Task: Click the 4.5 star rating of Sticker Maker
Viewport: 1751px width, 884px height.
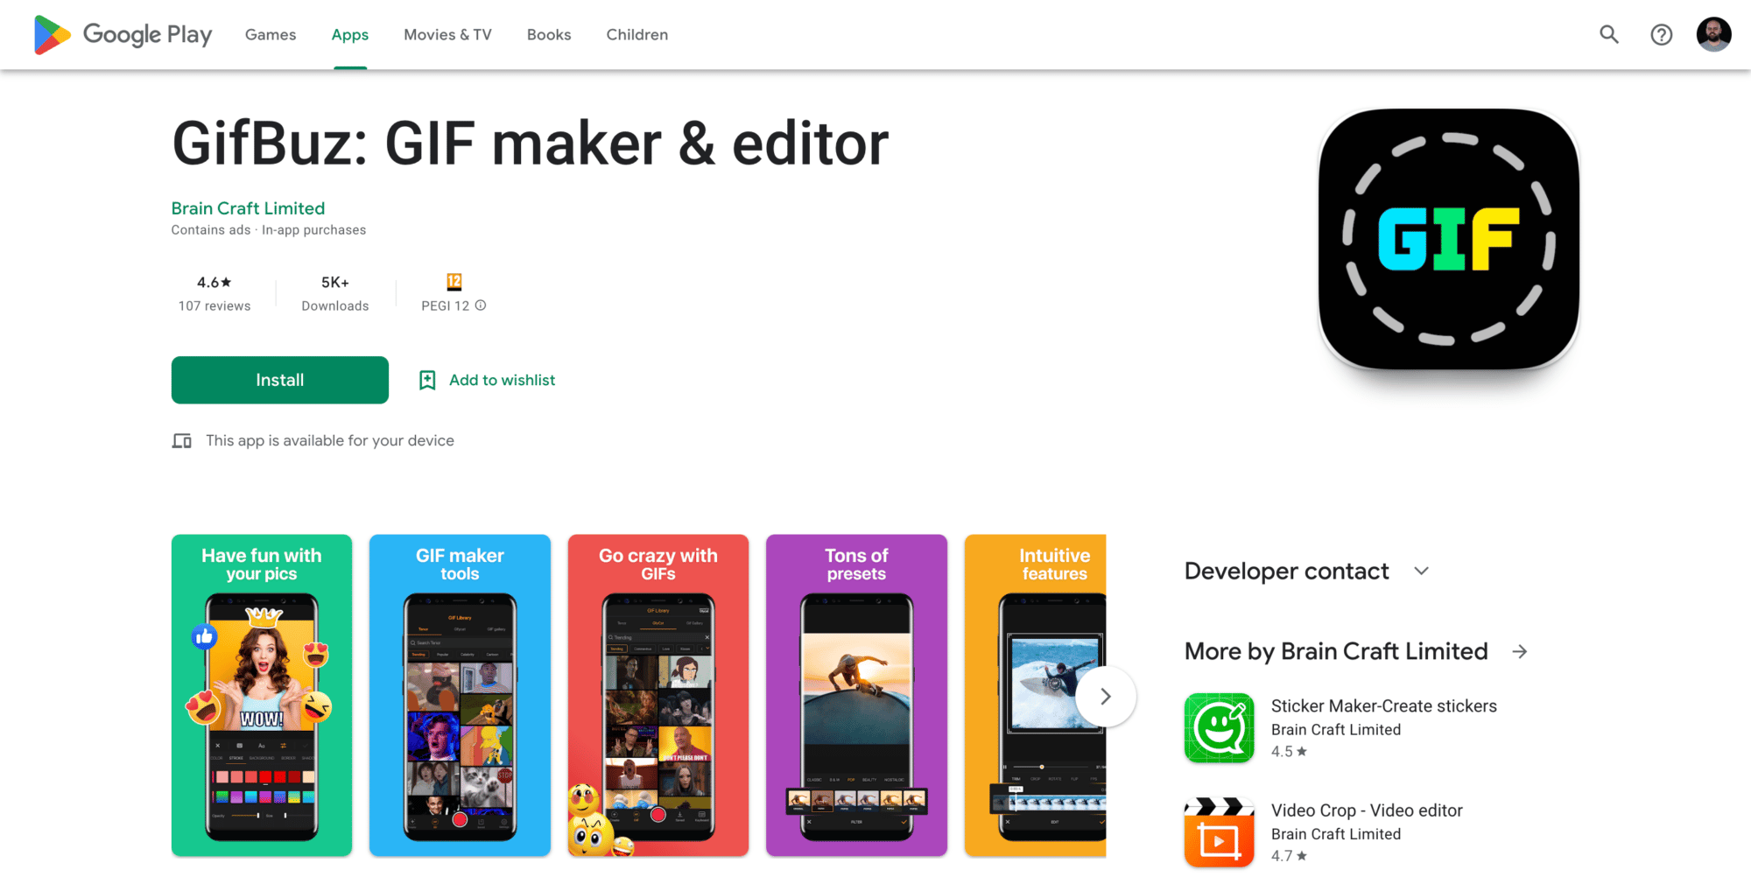Action: [x=1289, y=752]
